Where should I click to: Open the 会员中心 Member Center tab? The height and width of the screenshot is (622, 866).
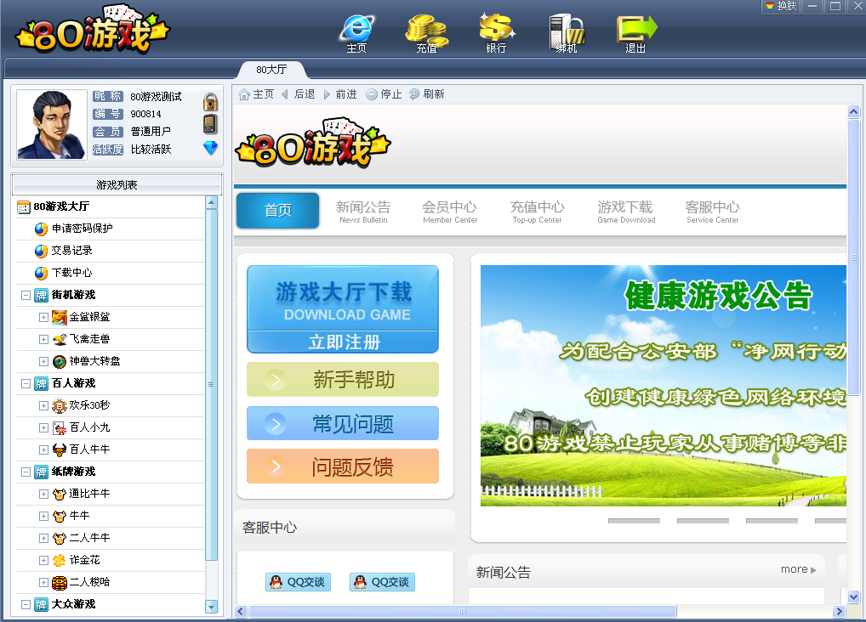click(449, 212)
